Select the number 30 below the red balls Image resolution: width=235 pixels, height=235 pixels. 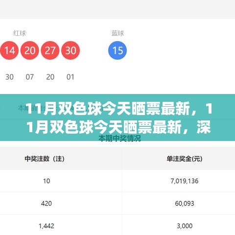pos(9,77)
